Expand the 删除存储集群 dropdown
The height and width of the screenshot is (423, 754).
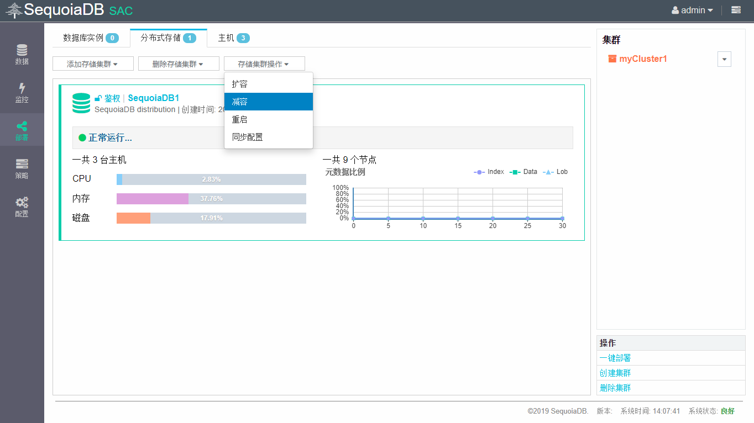[179, 64]
